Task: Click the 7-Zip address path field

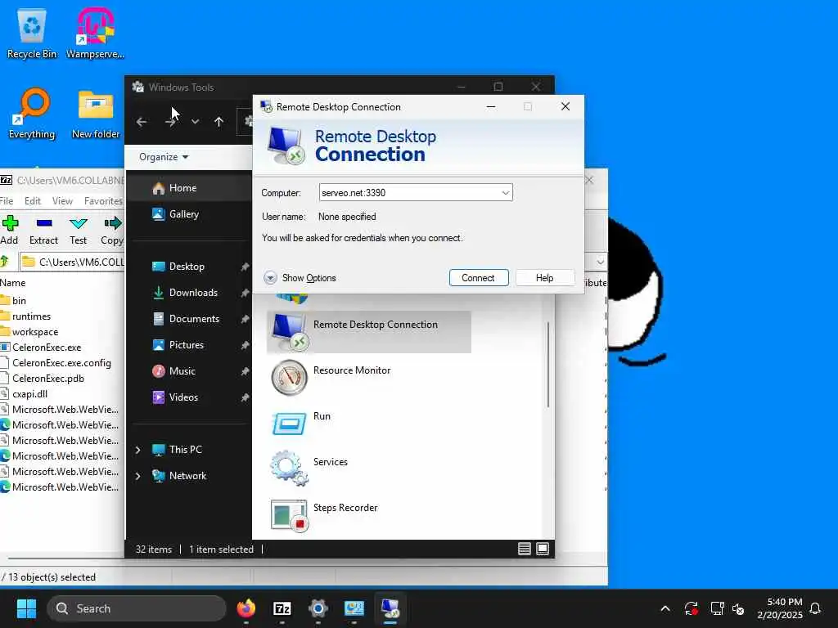Action: tap(72, 262)
